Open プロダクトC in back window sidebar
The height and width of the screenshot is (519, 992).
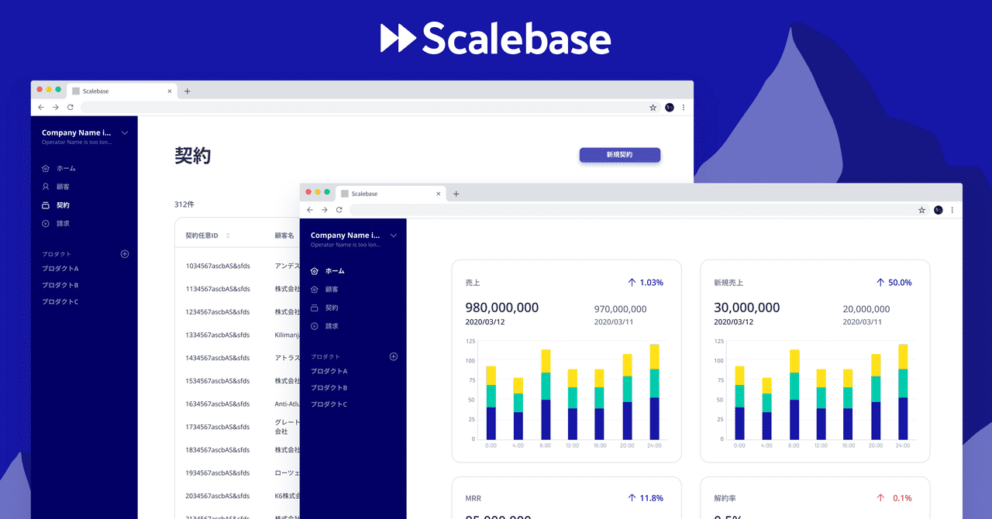tap(60, 302)
